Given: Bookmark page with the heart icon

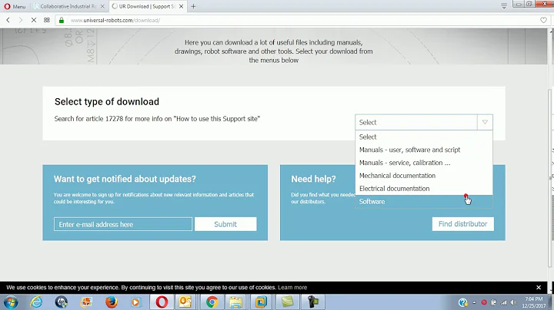Looking at the screenshot, I should pyautogui.click(x=543, y=20).
